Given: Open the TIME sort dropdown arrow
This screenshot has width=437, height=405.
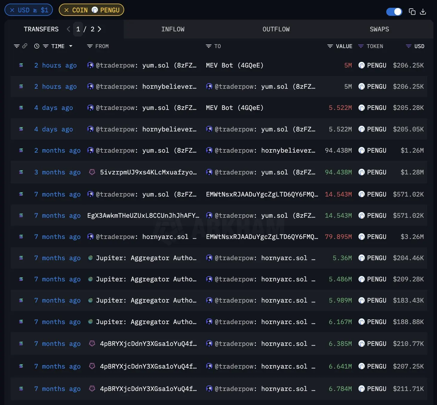Looking at the screenshot, I should tap(71, 46).
